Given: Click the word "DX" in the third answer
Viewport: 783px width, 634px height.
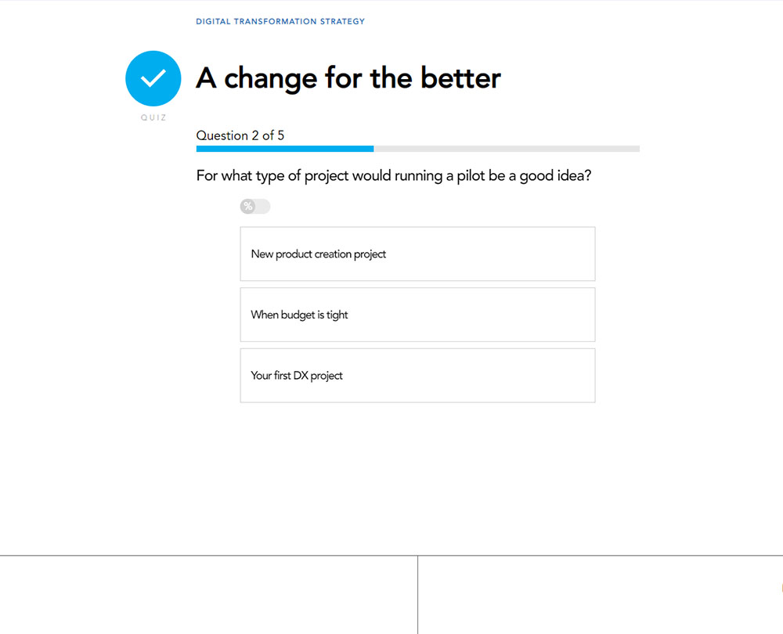Looking at the screenshot, I should coord(301,376).
